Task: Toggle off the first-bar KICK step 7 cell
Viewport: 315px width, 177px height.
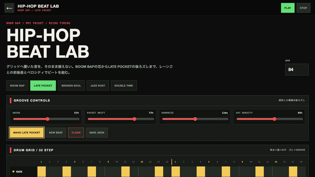Action: pos(92,171)
